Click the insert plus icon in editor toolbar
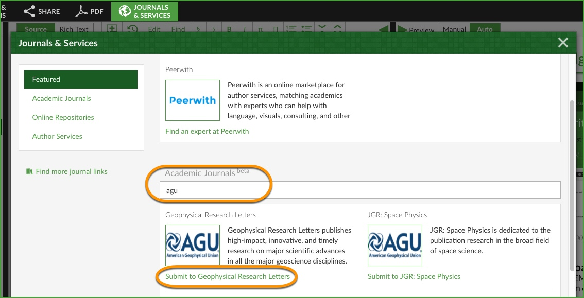Viewport: 584px width, 298px height. [x=112, y=29]
